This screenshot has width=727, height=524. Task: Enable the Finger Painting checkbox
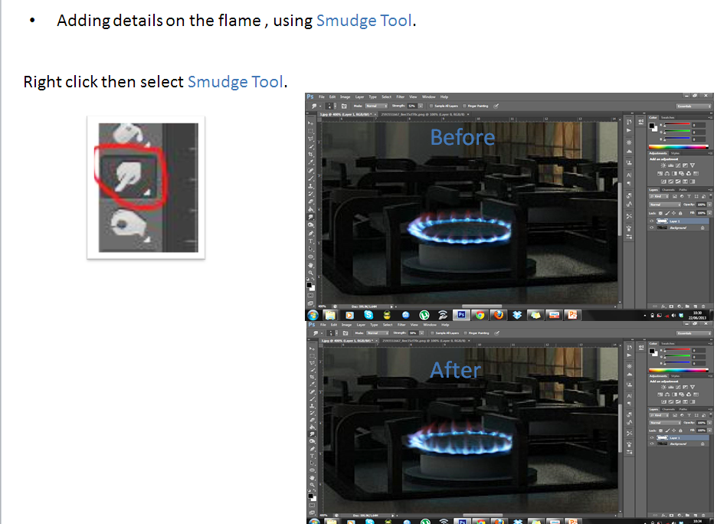click(465, 106)
